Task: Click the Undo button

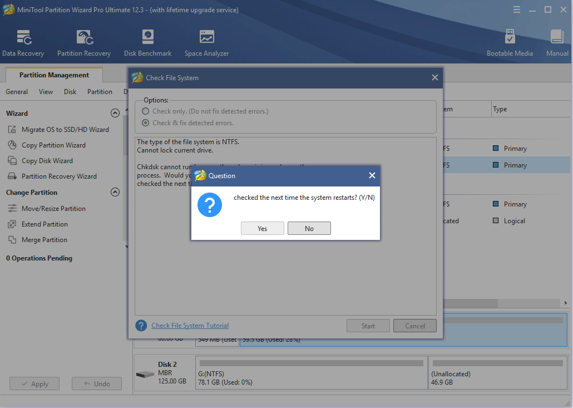Action: [96, 384]
